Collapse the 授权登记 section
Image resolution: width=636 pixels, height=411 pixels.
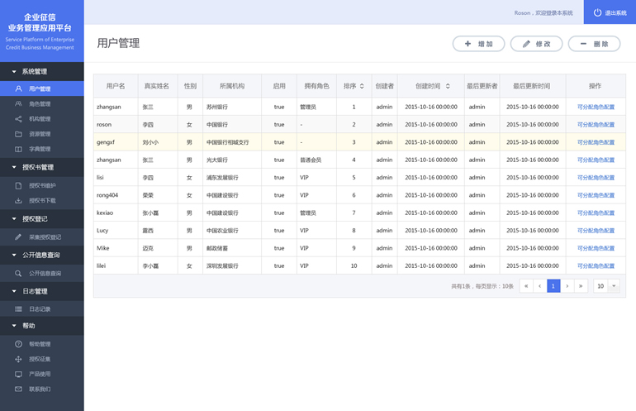(42, 219)
